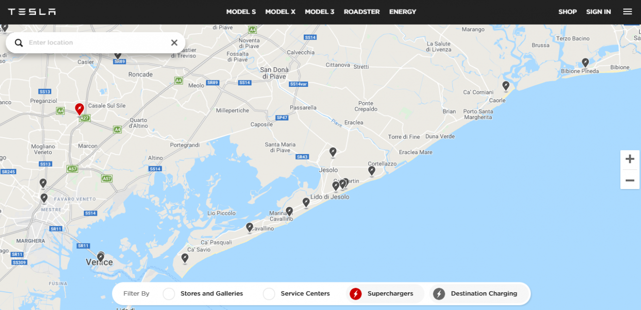
Task: Clear the location search field
Action: [x=174, y=43]
